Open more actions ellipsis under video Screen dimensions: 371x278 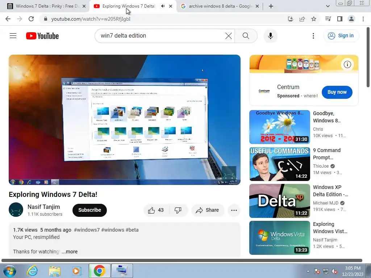point(234,210)
